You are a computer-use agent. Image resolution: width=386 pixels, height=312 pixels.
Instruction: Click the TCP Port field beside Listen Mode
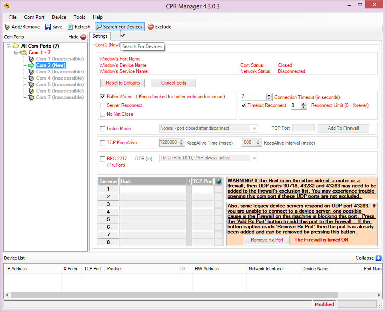[x=304, y=128]
